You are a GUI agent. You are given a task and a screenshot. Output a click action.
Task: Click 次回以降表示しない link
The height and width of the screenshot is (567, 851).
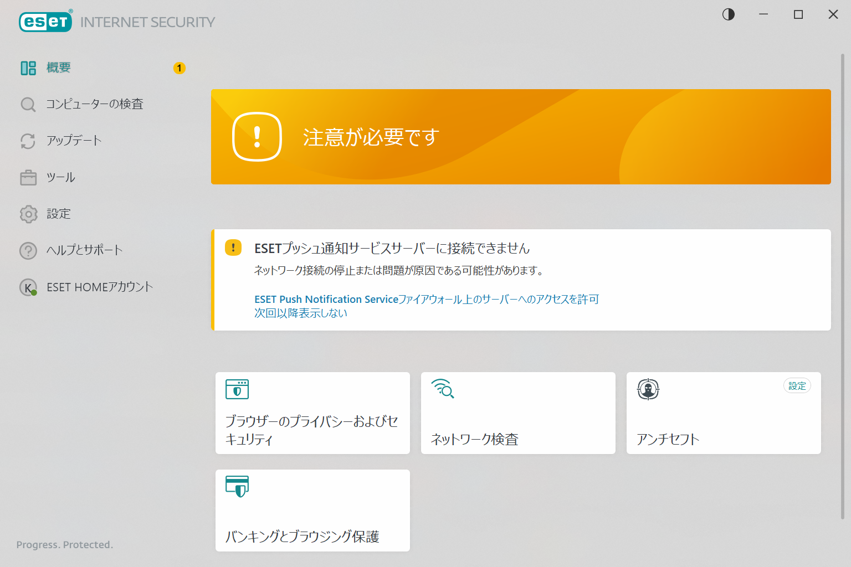pos(301,313)
